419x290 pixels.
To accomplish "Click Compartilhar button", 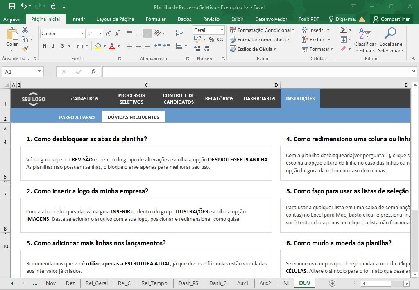I will point(392,19).
